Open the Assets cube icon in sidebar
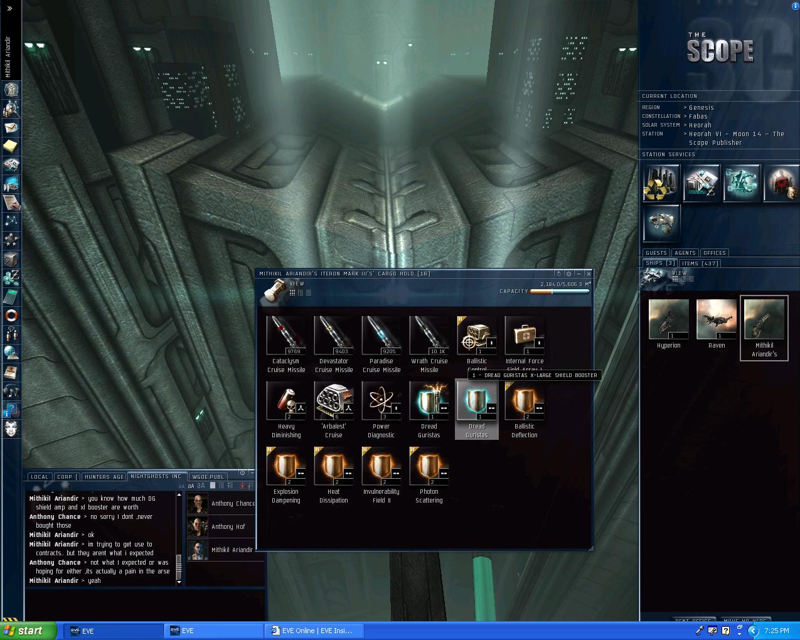The image size is (800, 640). coord(11,259)
